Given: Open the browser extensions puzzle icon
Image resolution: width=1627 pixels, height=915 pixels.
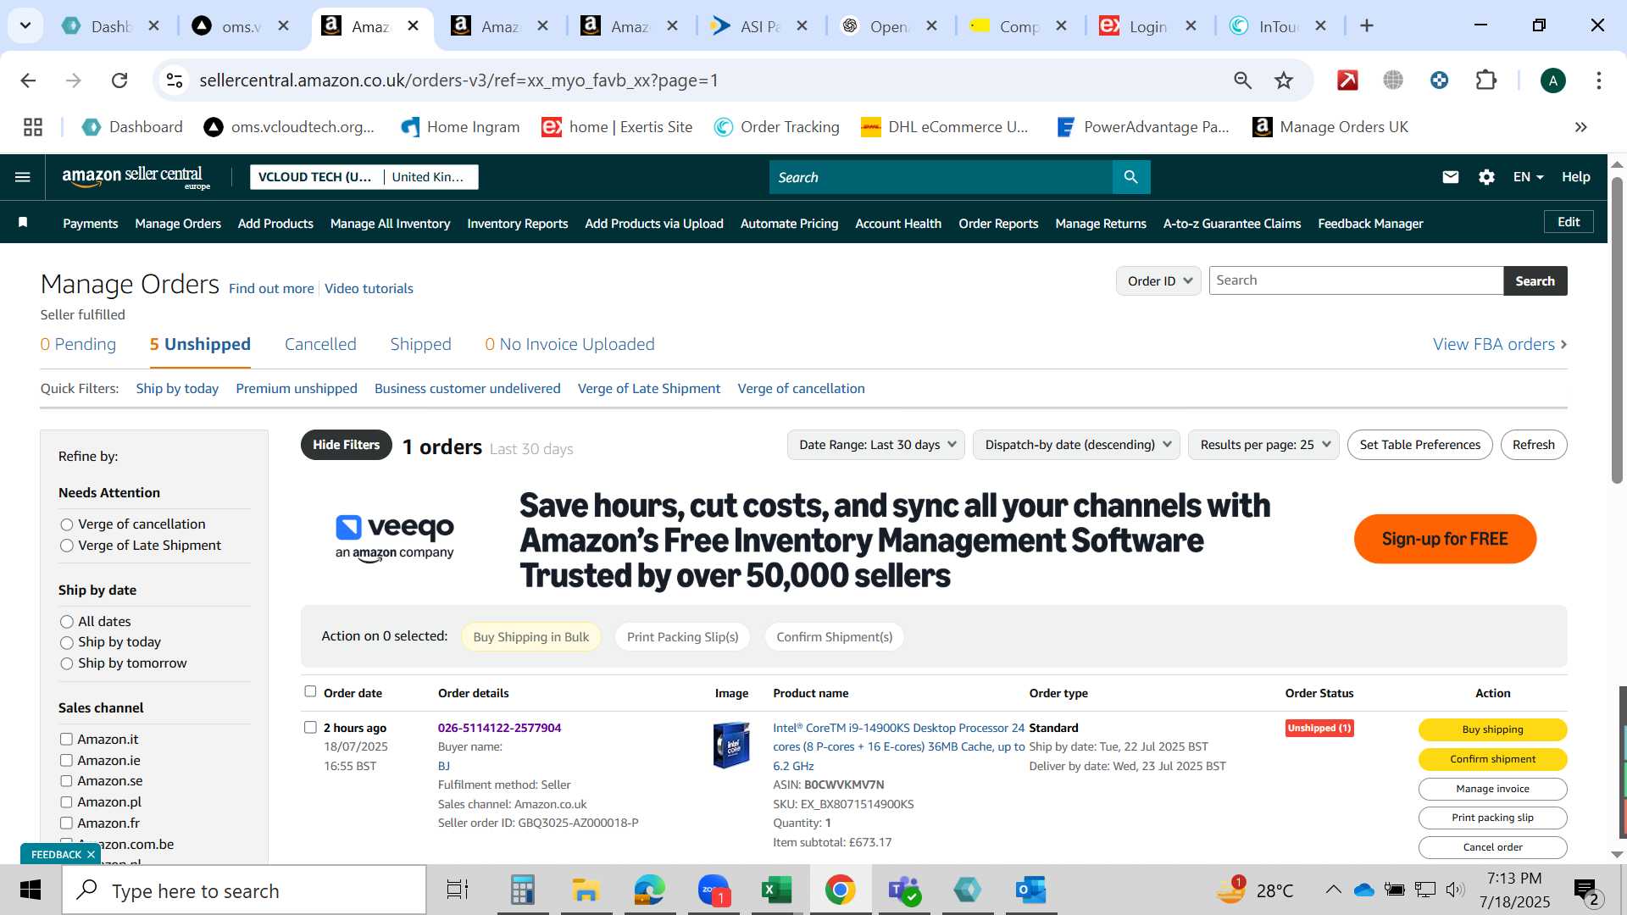Looking at the screenshot, I should click(1486, 80).
